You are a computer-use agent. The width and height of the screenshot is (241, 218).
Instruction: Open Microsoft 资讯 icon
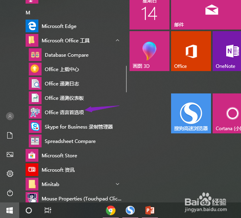(x=32, y=170)
